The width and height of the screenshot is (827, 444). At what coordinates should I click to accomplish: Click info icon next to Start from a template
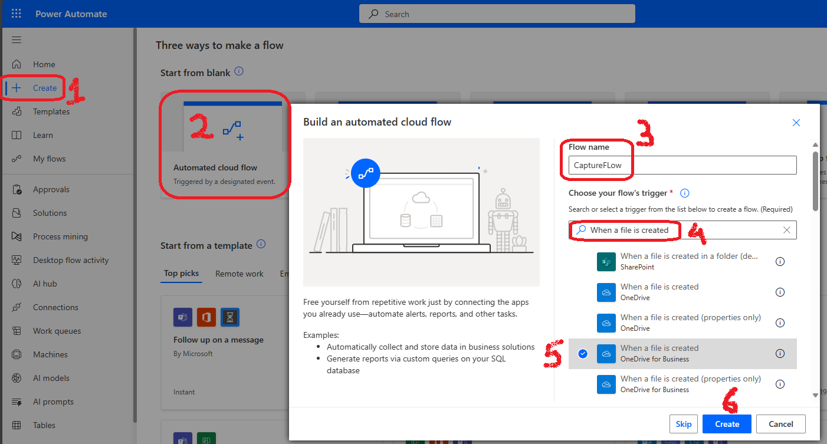click(261, 244)
